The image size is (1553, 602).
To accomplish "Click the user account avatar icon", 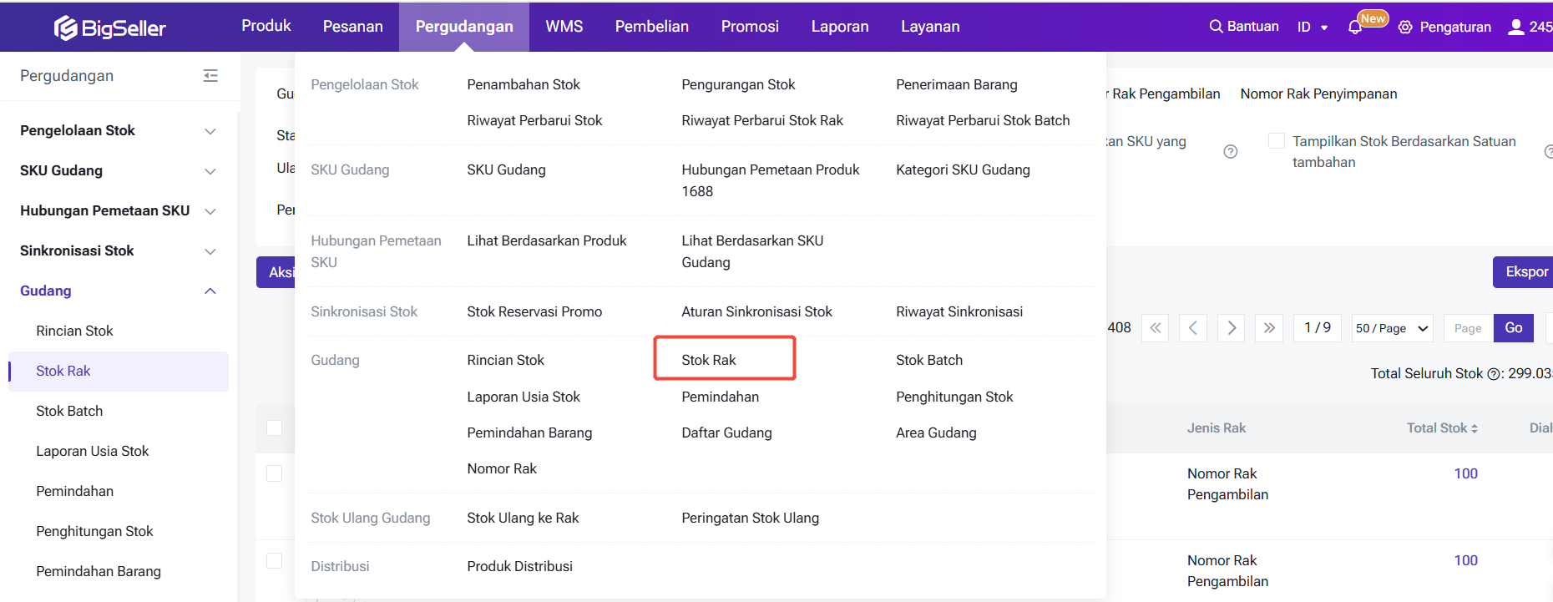I will point(1516,27).
